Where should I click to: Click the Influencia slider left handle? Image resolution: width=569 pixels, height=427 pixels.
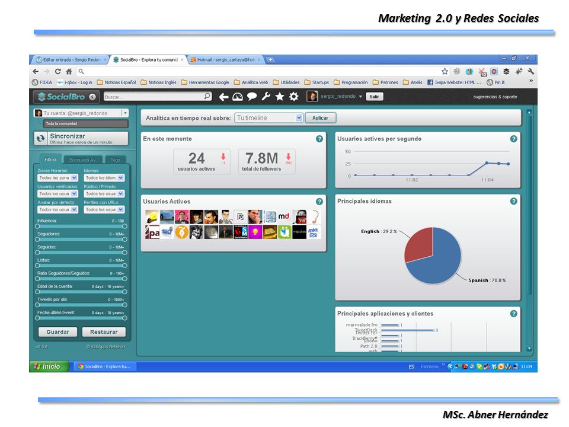pos(37,226)
